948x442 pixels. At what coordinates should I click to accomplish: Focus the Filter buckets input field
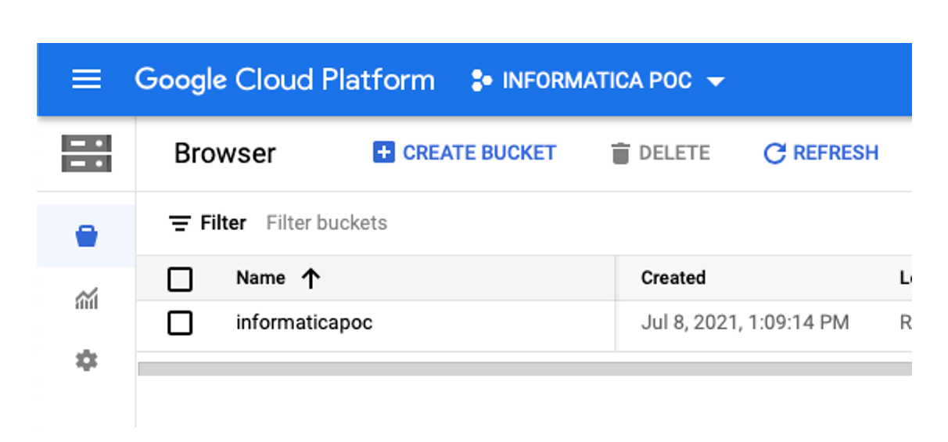point(327,224)
